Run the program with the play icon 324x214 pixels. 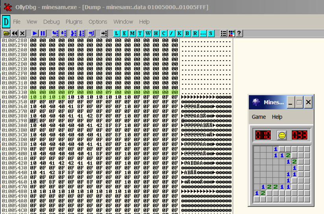pyautogui.click(x=35, y=33)
